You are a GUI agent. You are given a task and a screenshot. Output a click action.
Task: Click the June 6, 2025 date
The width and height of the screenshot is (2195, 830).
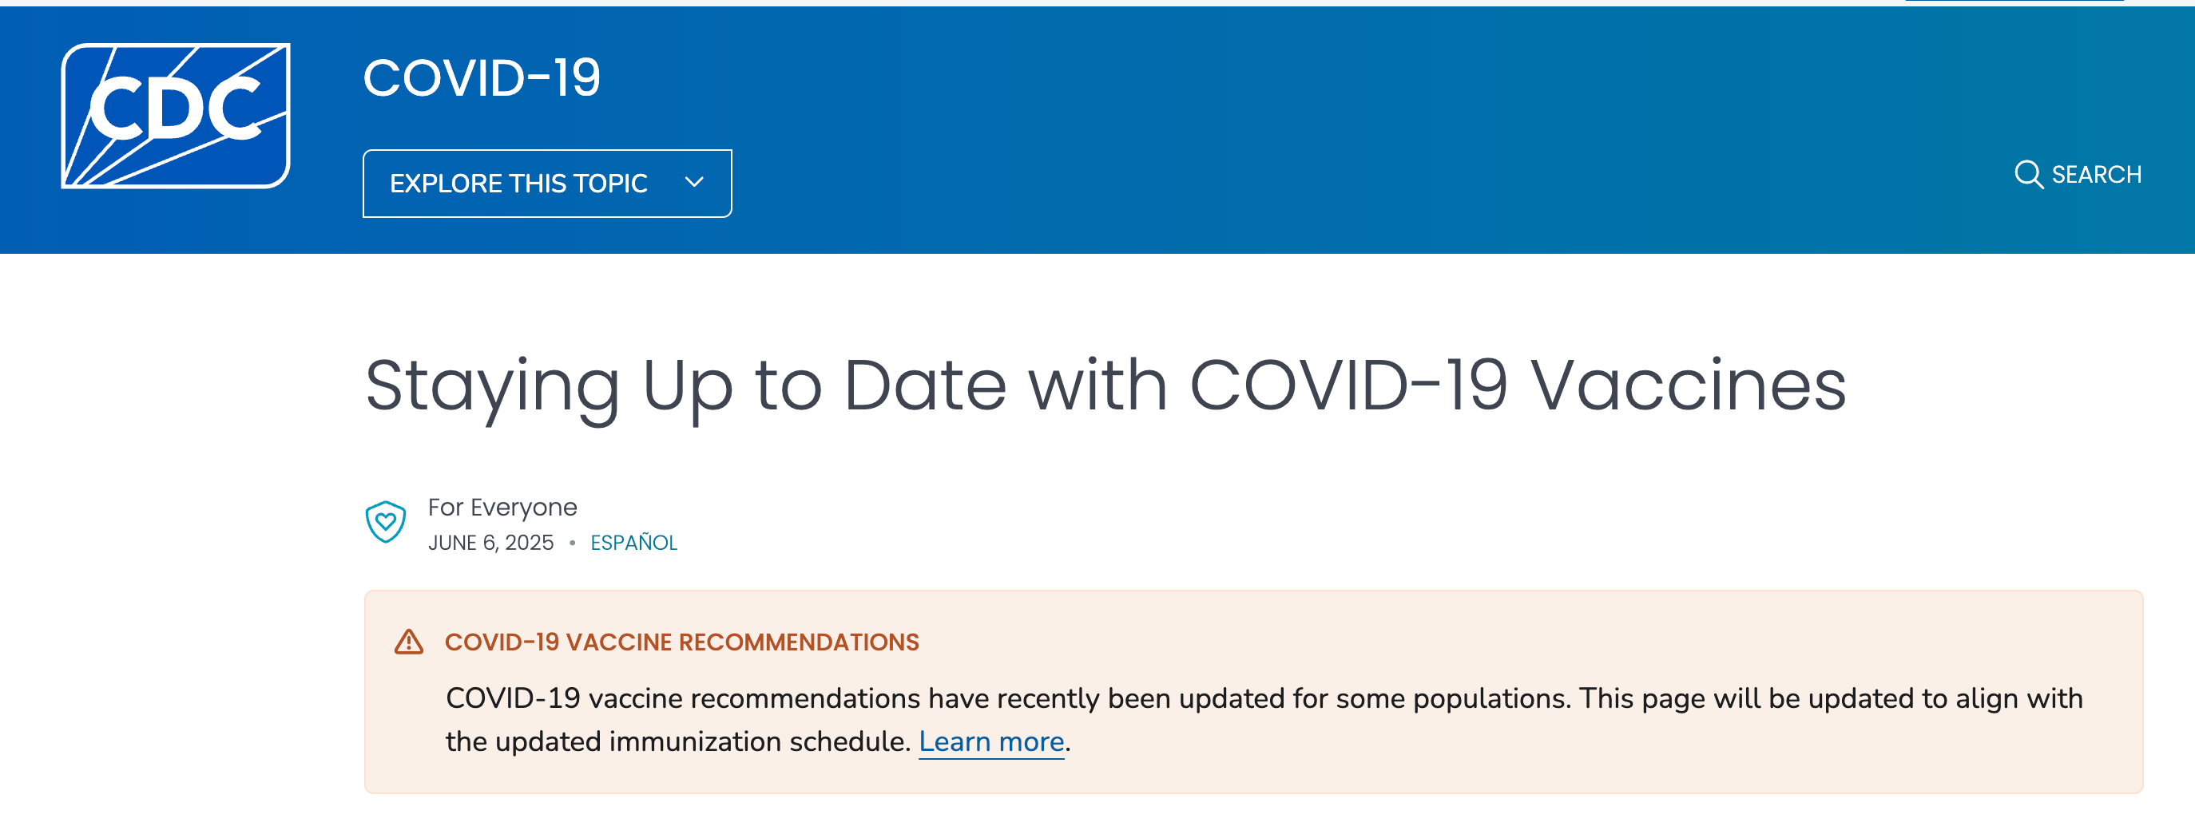[x=490, y=542]
